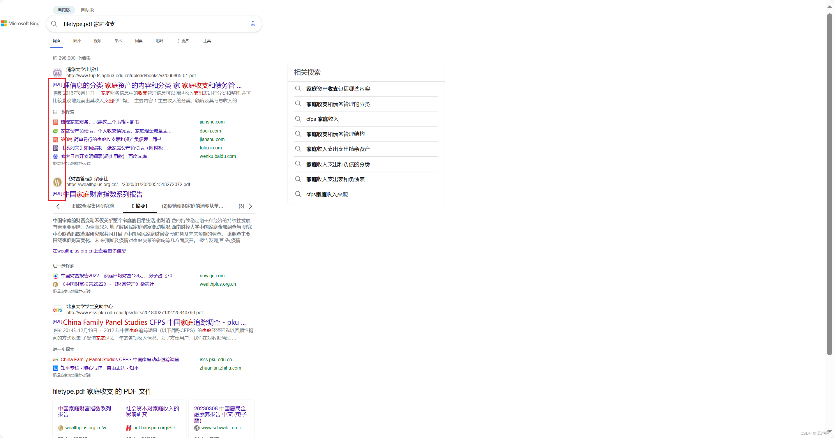Click the search magnifier icon in the search bar

[x=54, y=24]
